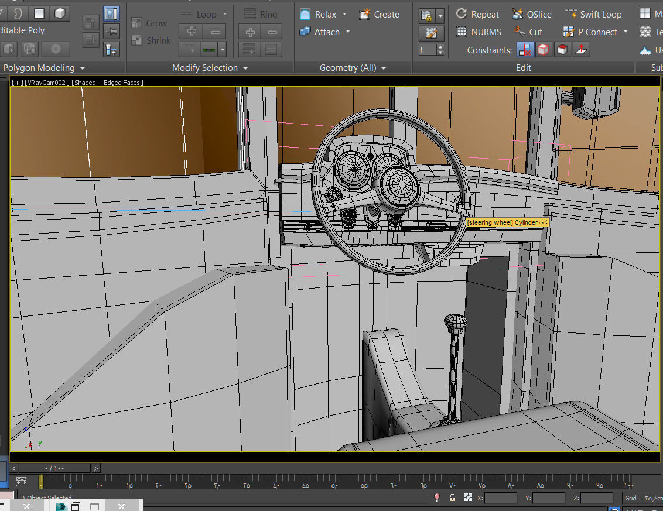Open the VRayCam002 viewport camera menu
Image resolution: width=663 pixels, height=511 pixels.
tap(47, 83)
